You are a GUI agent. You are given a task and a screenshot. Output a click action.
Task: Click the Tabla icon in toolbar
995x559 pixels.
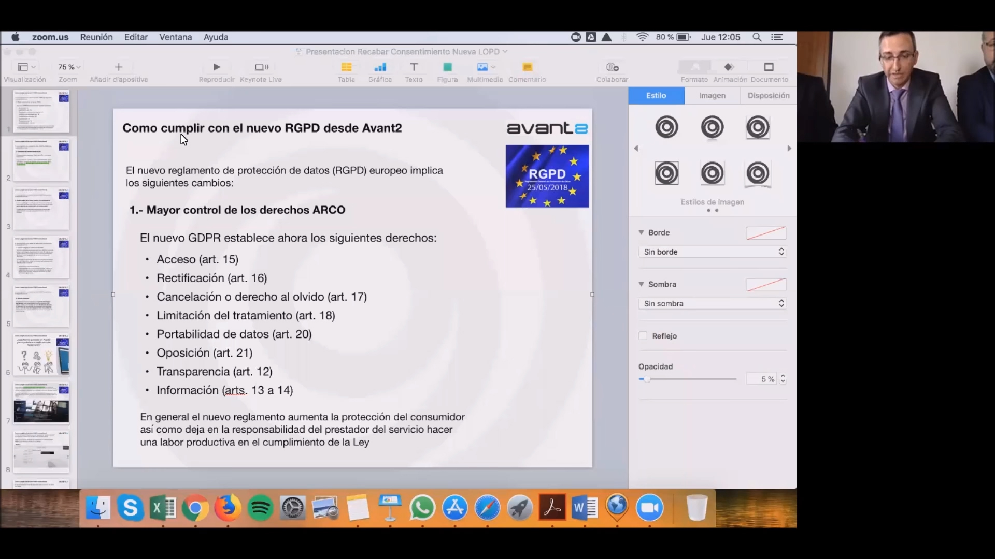click(x=346, y=67)
